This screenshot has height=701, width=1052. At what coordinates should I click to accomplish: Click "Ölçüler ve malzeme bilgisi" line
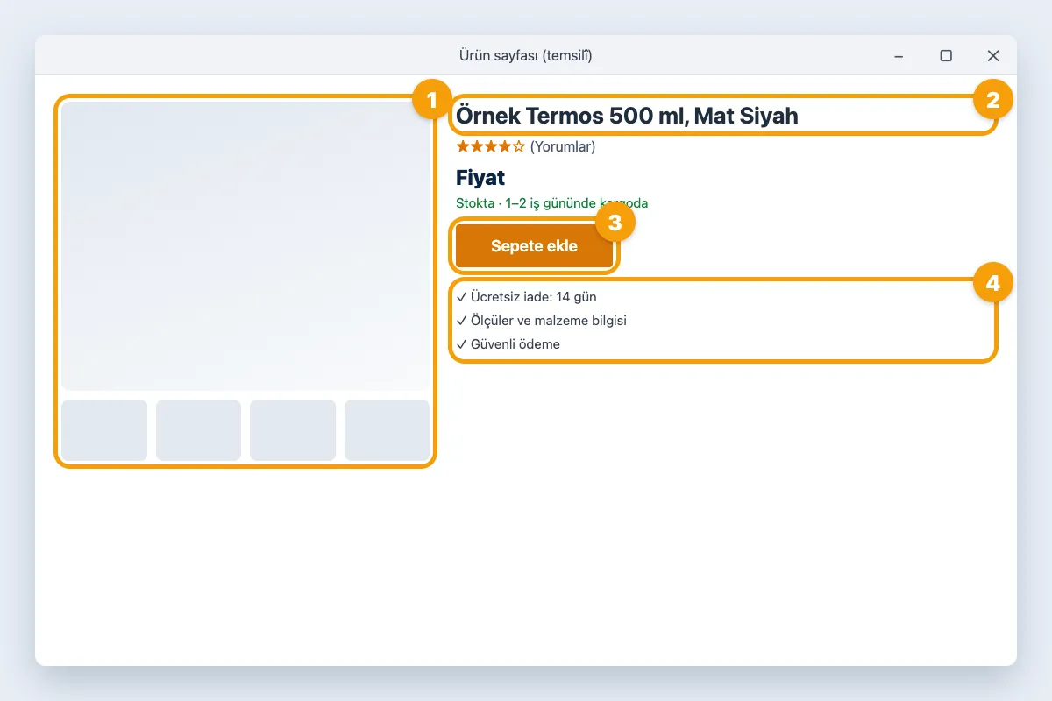pyautogui.click(x=541, y=321)
